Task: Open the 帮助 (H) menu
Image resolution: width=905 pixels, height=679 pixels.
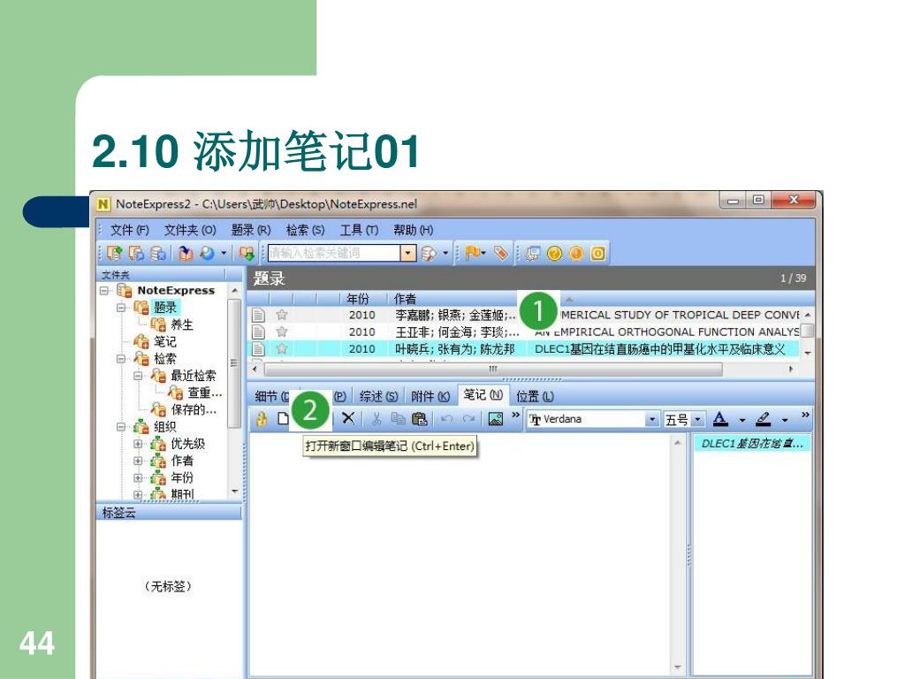Action: [x=414, y=230]
